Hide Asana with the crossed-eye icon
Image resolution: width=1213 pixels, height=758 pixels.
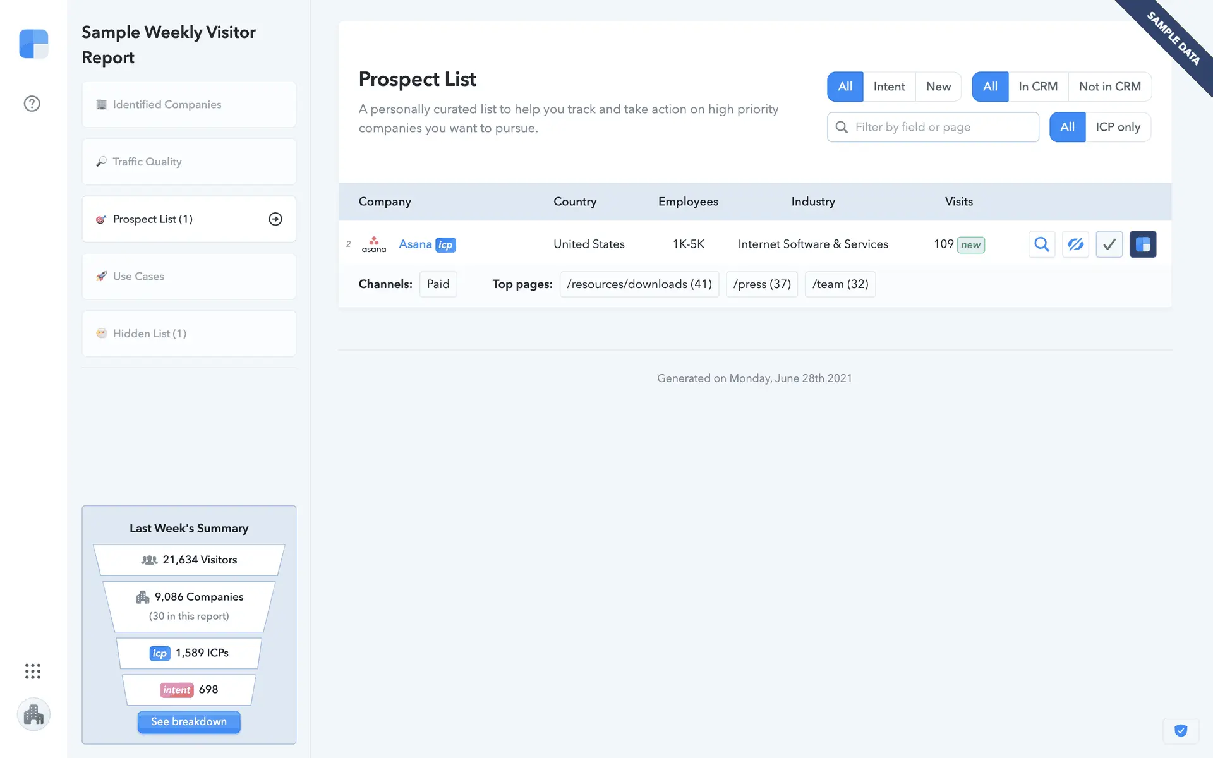(1075, 244)
